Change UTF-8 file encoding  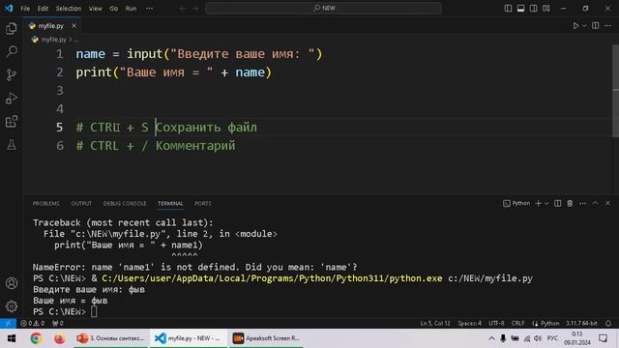[x=496, y=323]
